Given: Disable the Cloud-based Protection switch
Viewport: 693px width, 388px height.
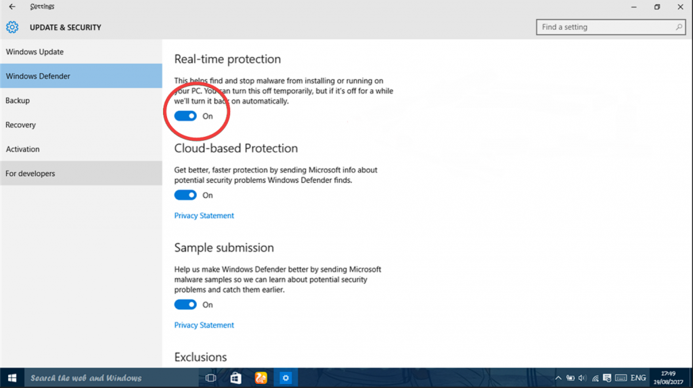Looking at the screenshot, I should click(x=185, y=195).
